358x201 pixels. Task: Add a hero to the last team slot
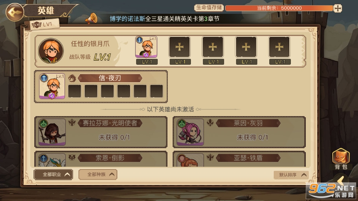point(279,47)
